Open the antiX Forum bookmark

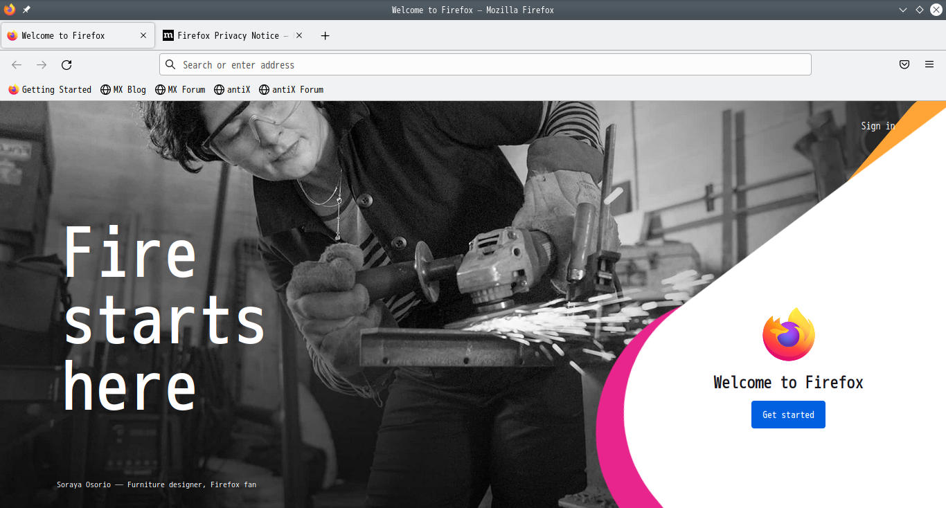[291, 89]
